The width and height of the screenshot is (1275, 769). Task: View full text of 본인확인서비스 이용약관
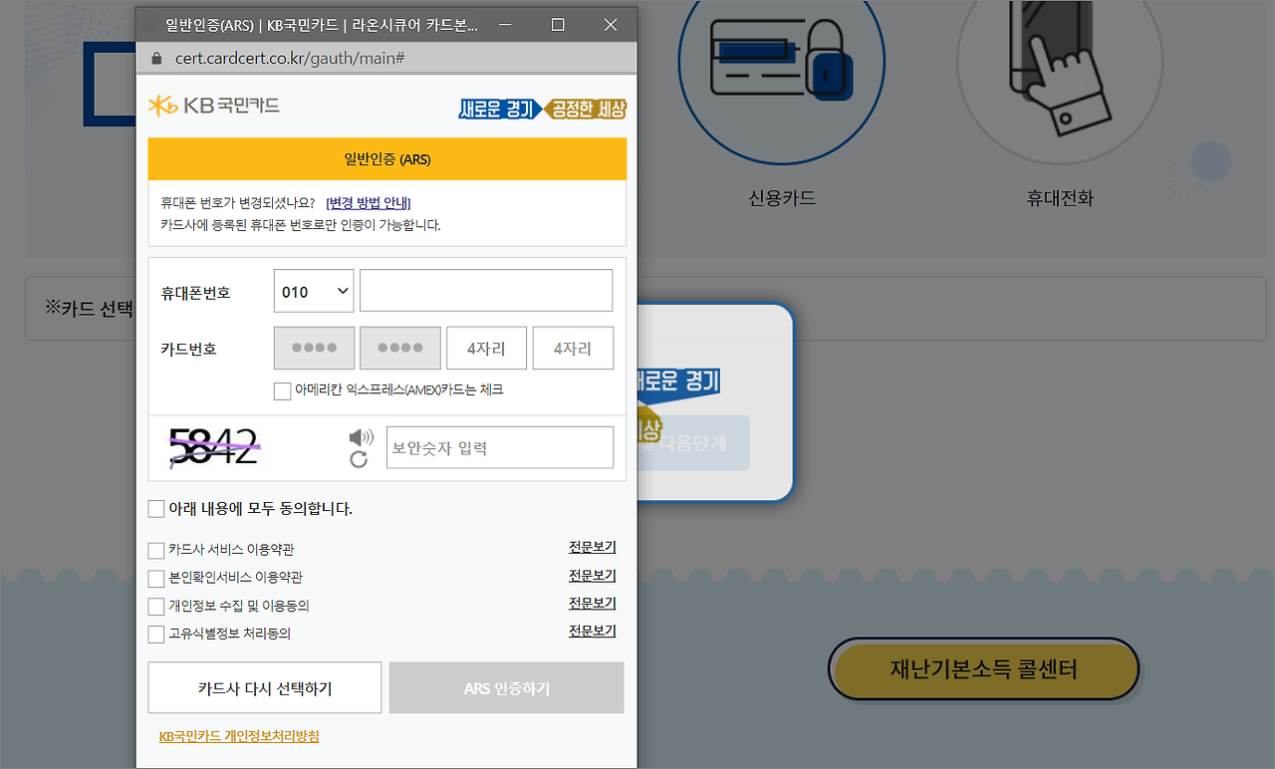click(x=593, y=576)
